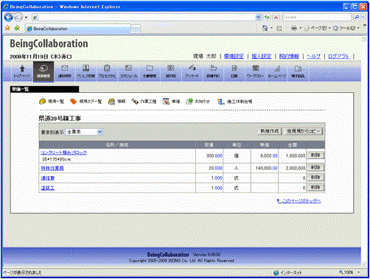
Task: Open ワークフロー toolbar icon
Action: pos(256,71)
